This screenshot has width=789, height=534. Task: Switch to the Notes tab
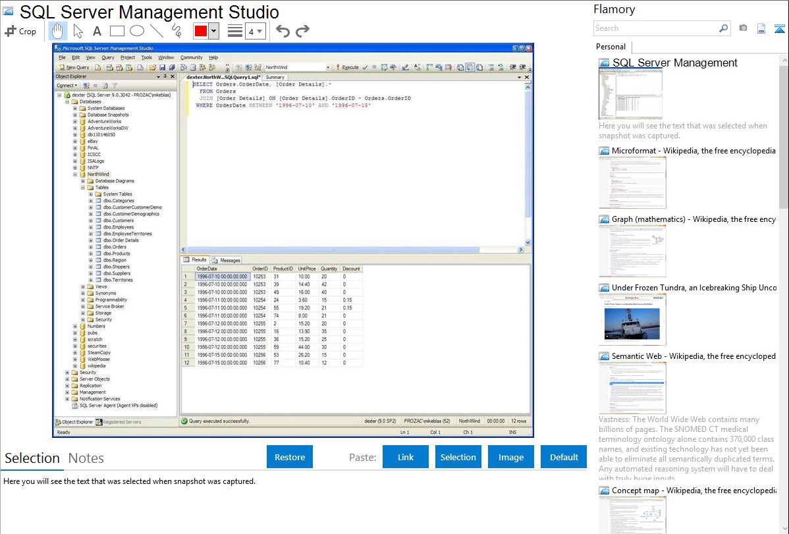pos(86,458)
